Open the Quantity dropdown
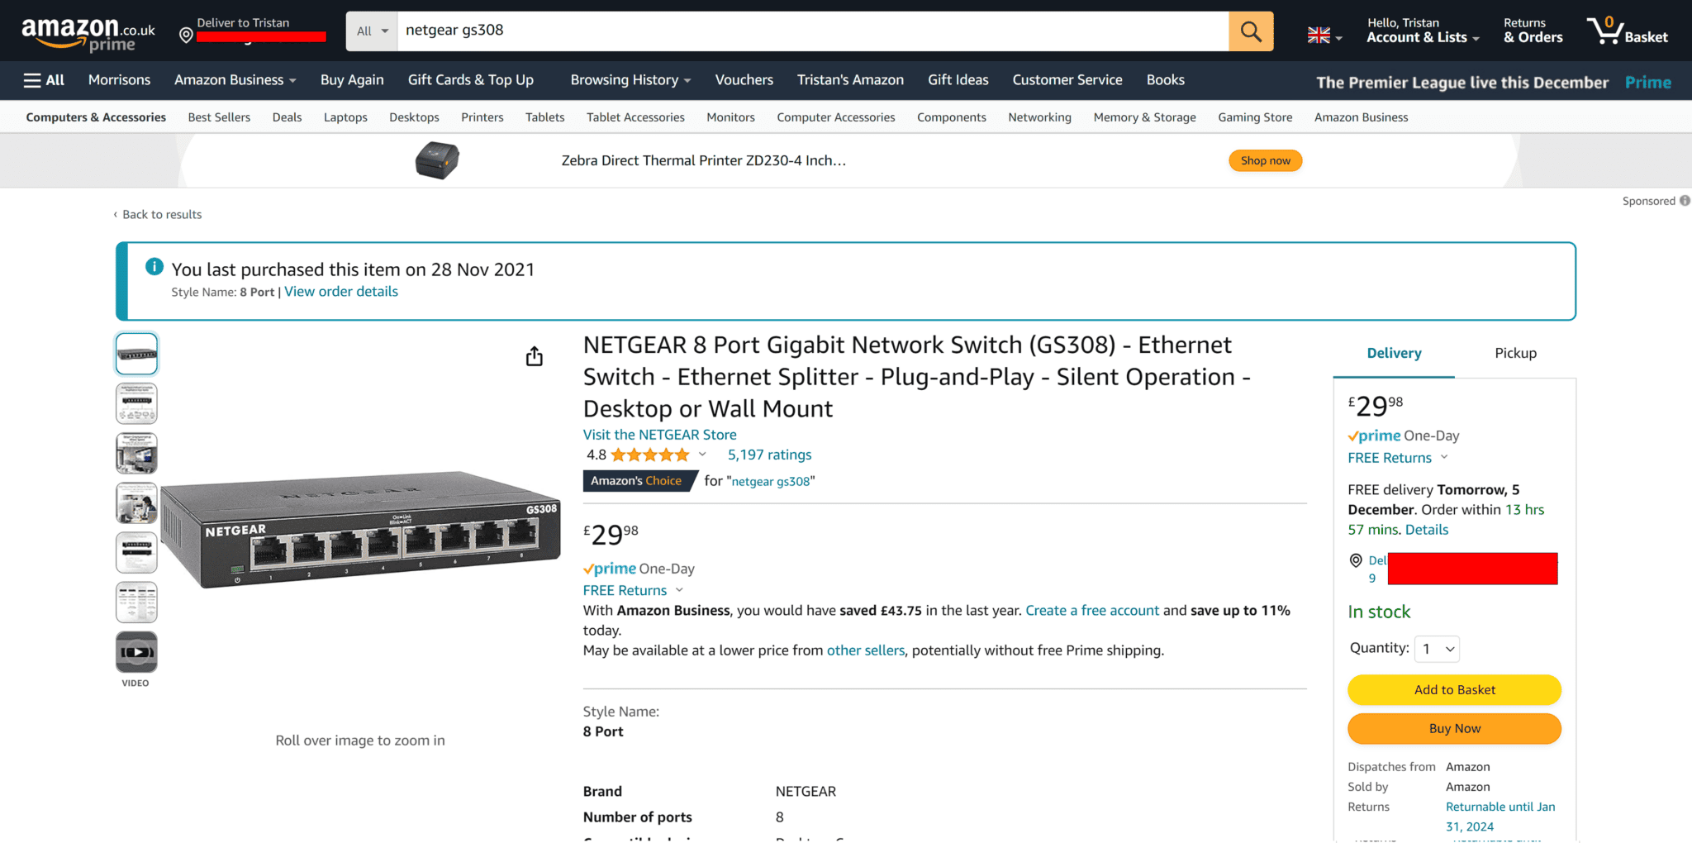 1437,649
